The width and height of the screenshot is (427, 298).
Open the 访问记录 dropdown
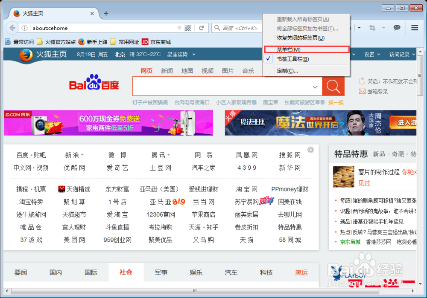pos(402,55)
